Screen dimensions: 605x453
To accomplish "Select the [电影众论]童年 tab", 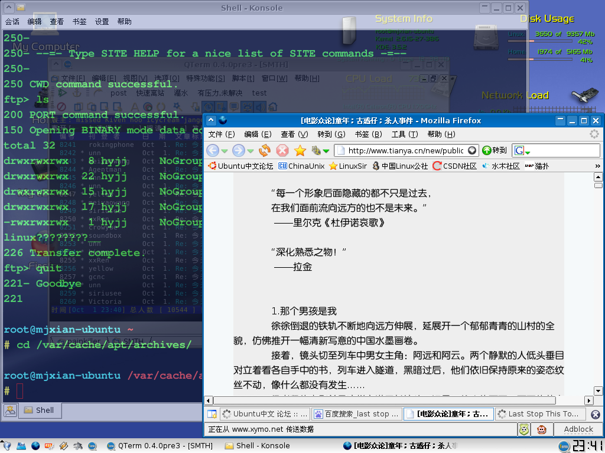I will pyautogui.click(x=448, y=414).
